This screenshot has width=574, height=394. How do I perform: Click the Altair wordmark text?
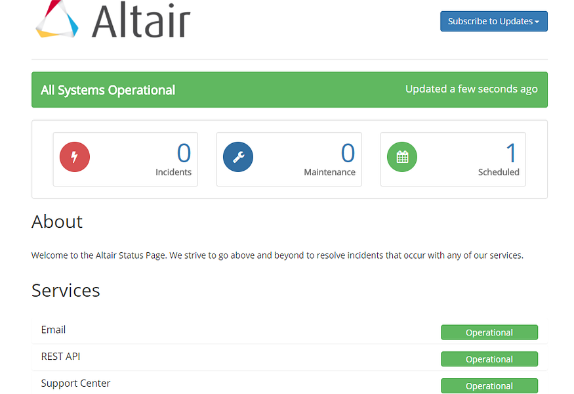141,20
